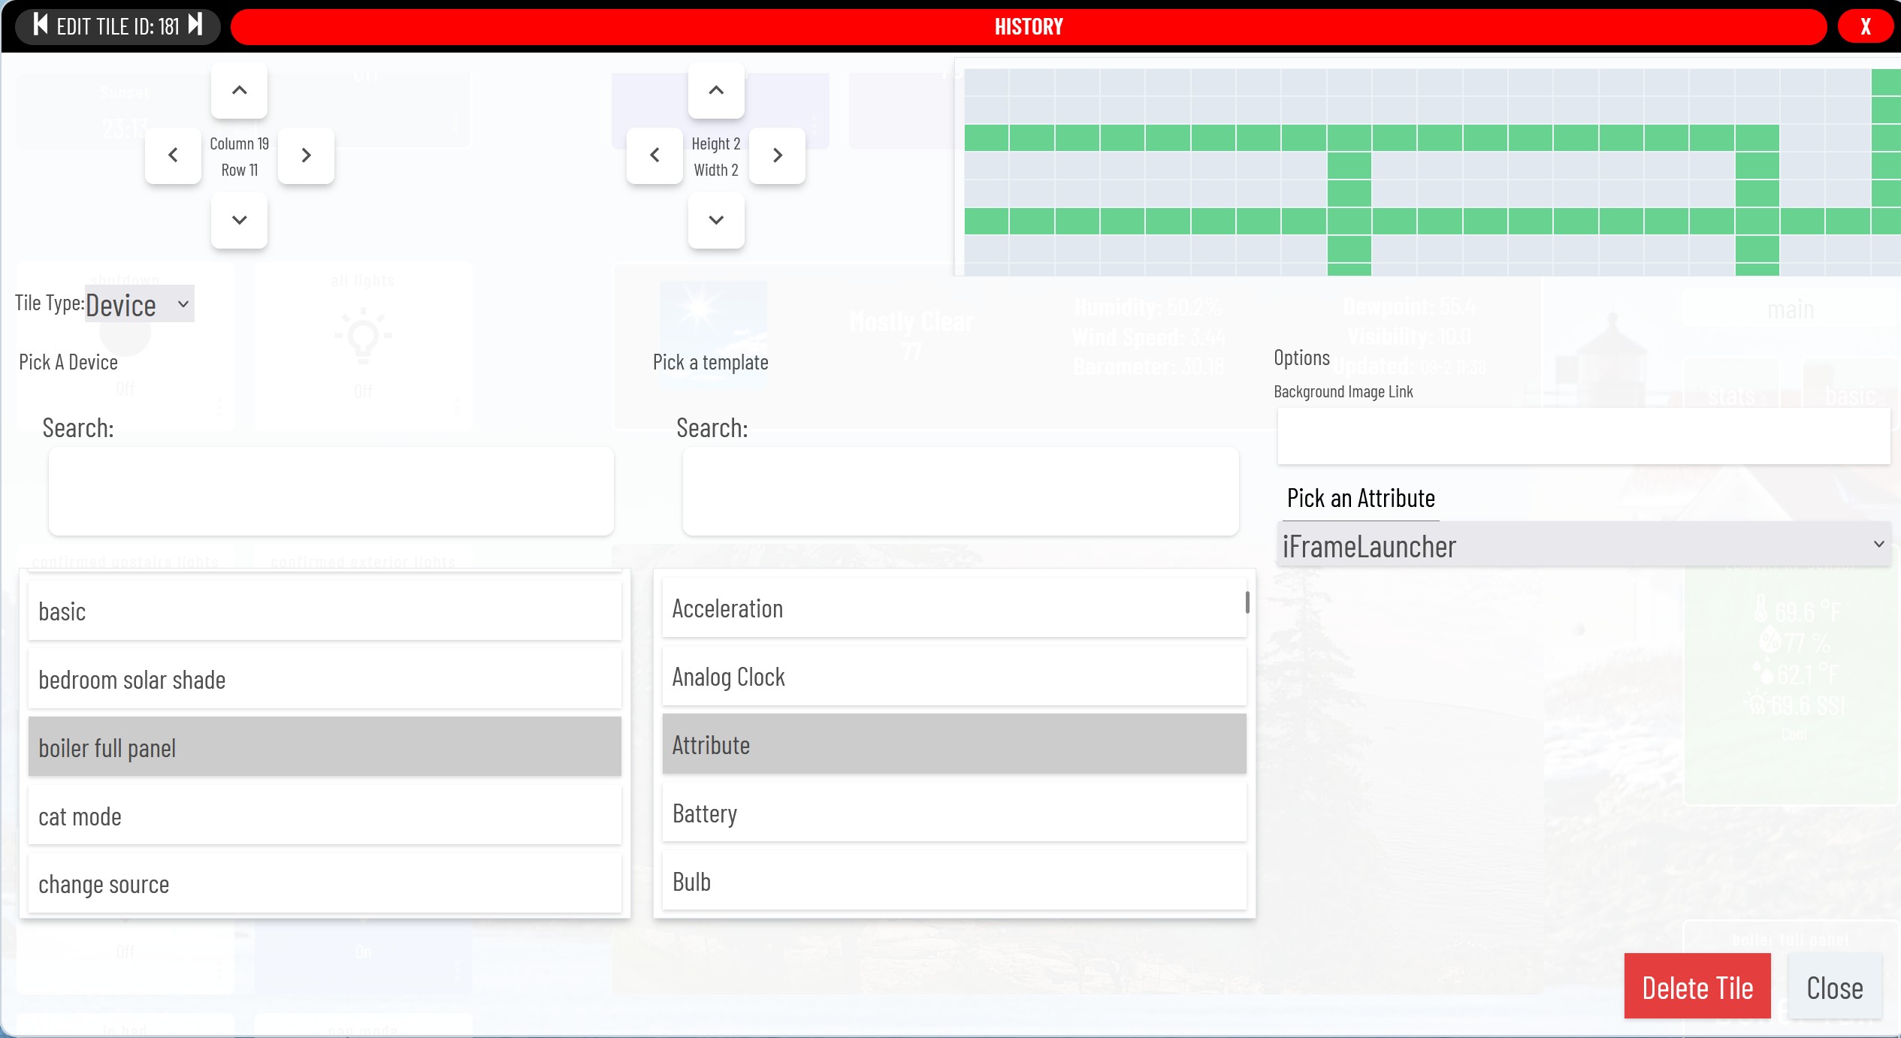
Task: Decrease tile width with left arrow
Action: point(654,155)
